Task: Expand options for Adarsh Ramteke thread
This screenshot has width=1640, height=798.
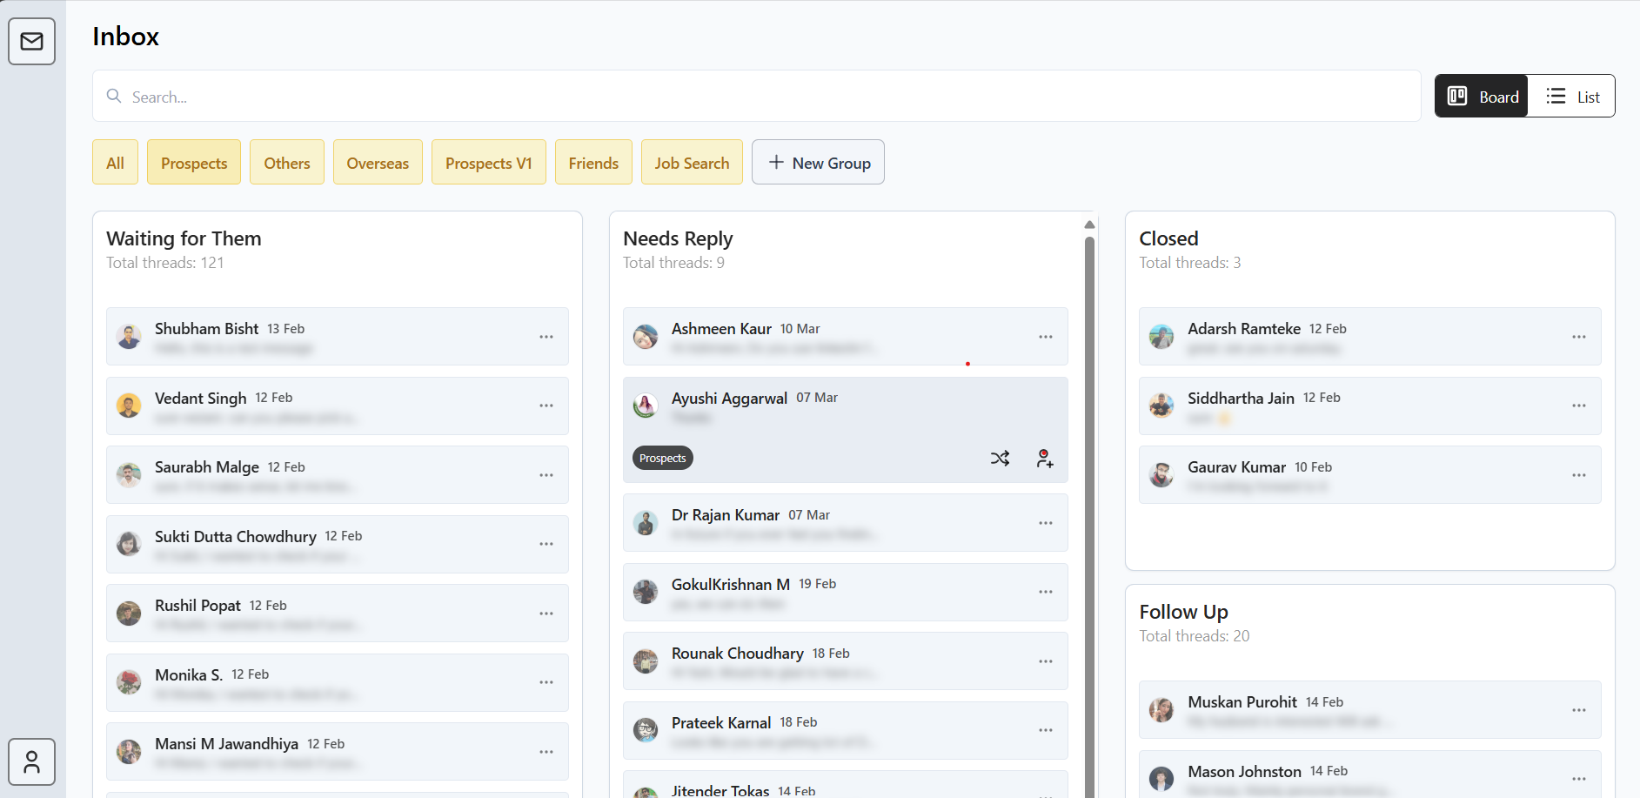Action: pos(1578,337)
